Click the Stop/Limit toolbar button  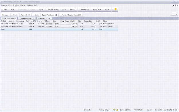click(x=22, y=9)
